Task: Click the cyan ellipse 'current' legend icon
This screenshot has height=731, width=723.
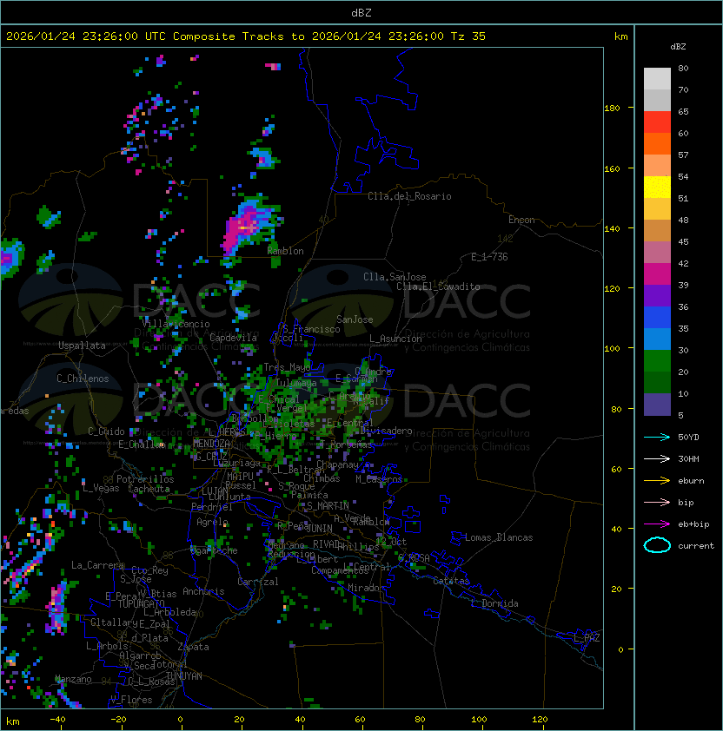Action: coord(657,545)
